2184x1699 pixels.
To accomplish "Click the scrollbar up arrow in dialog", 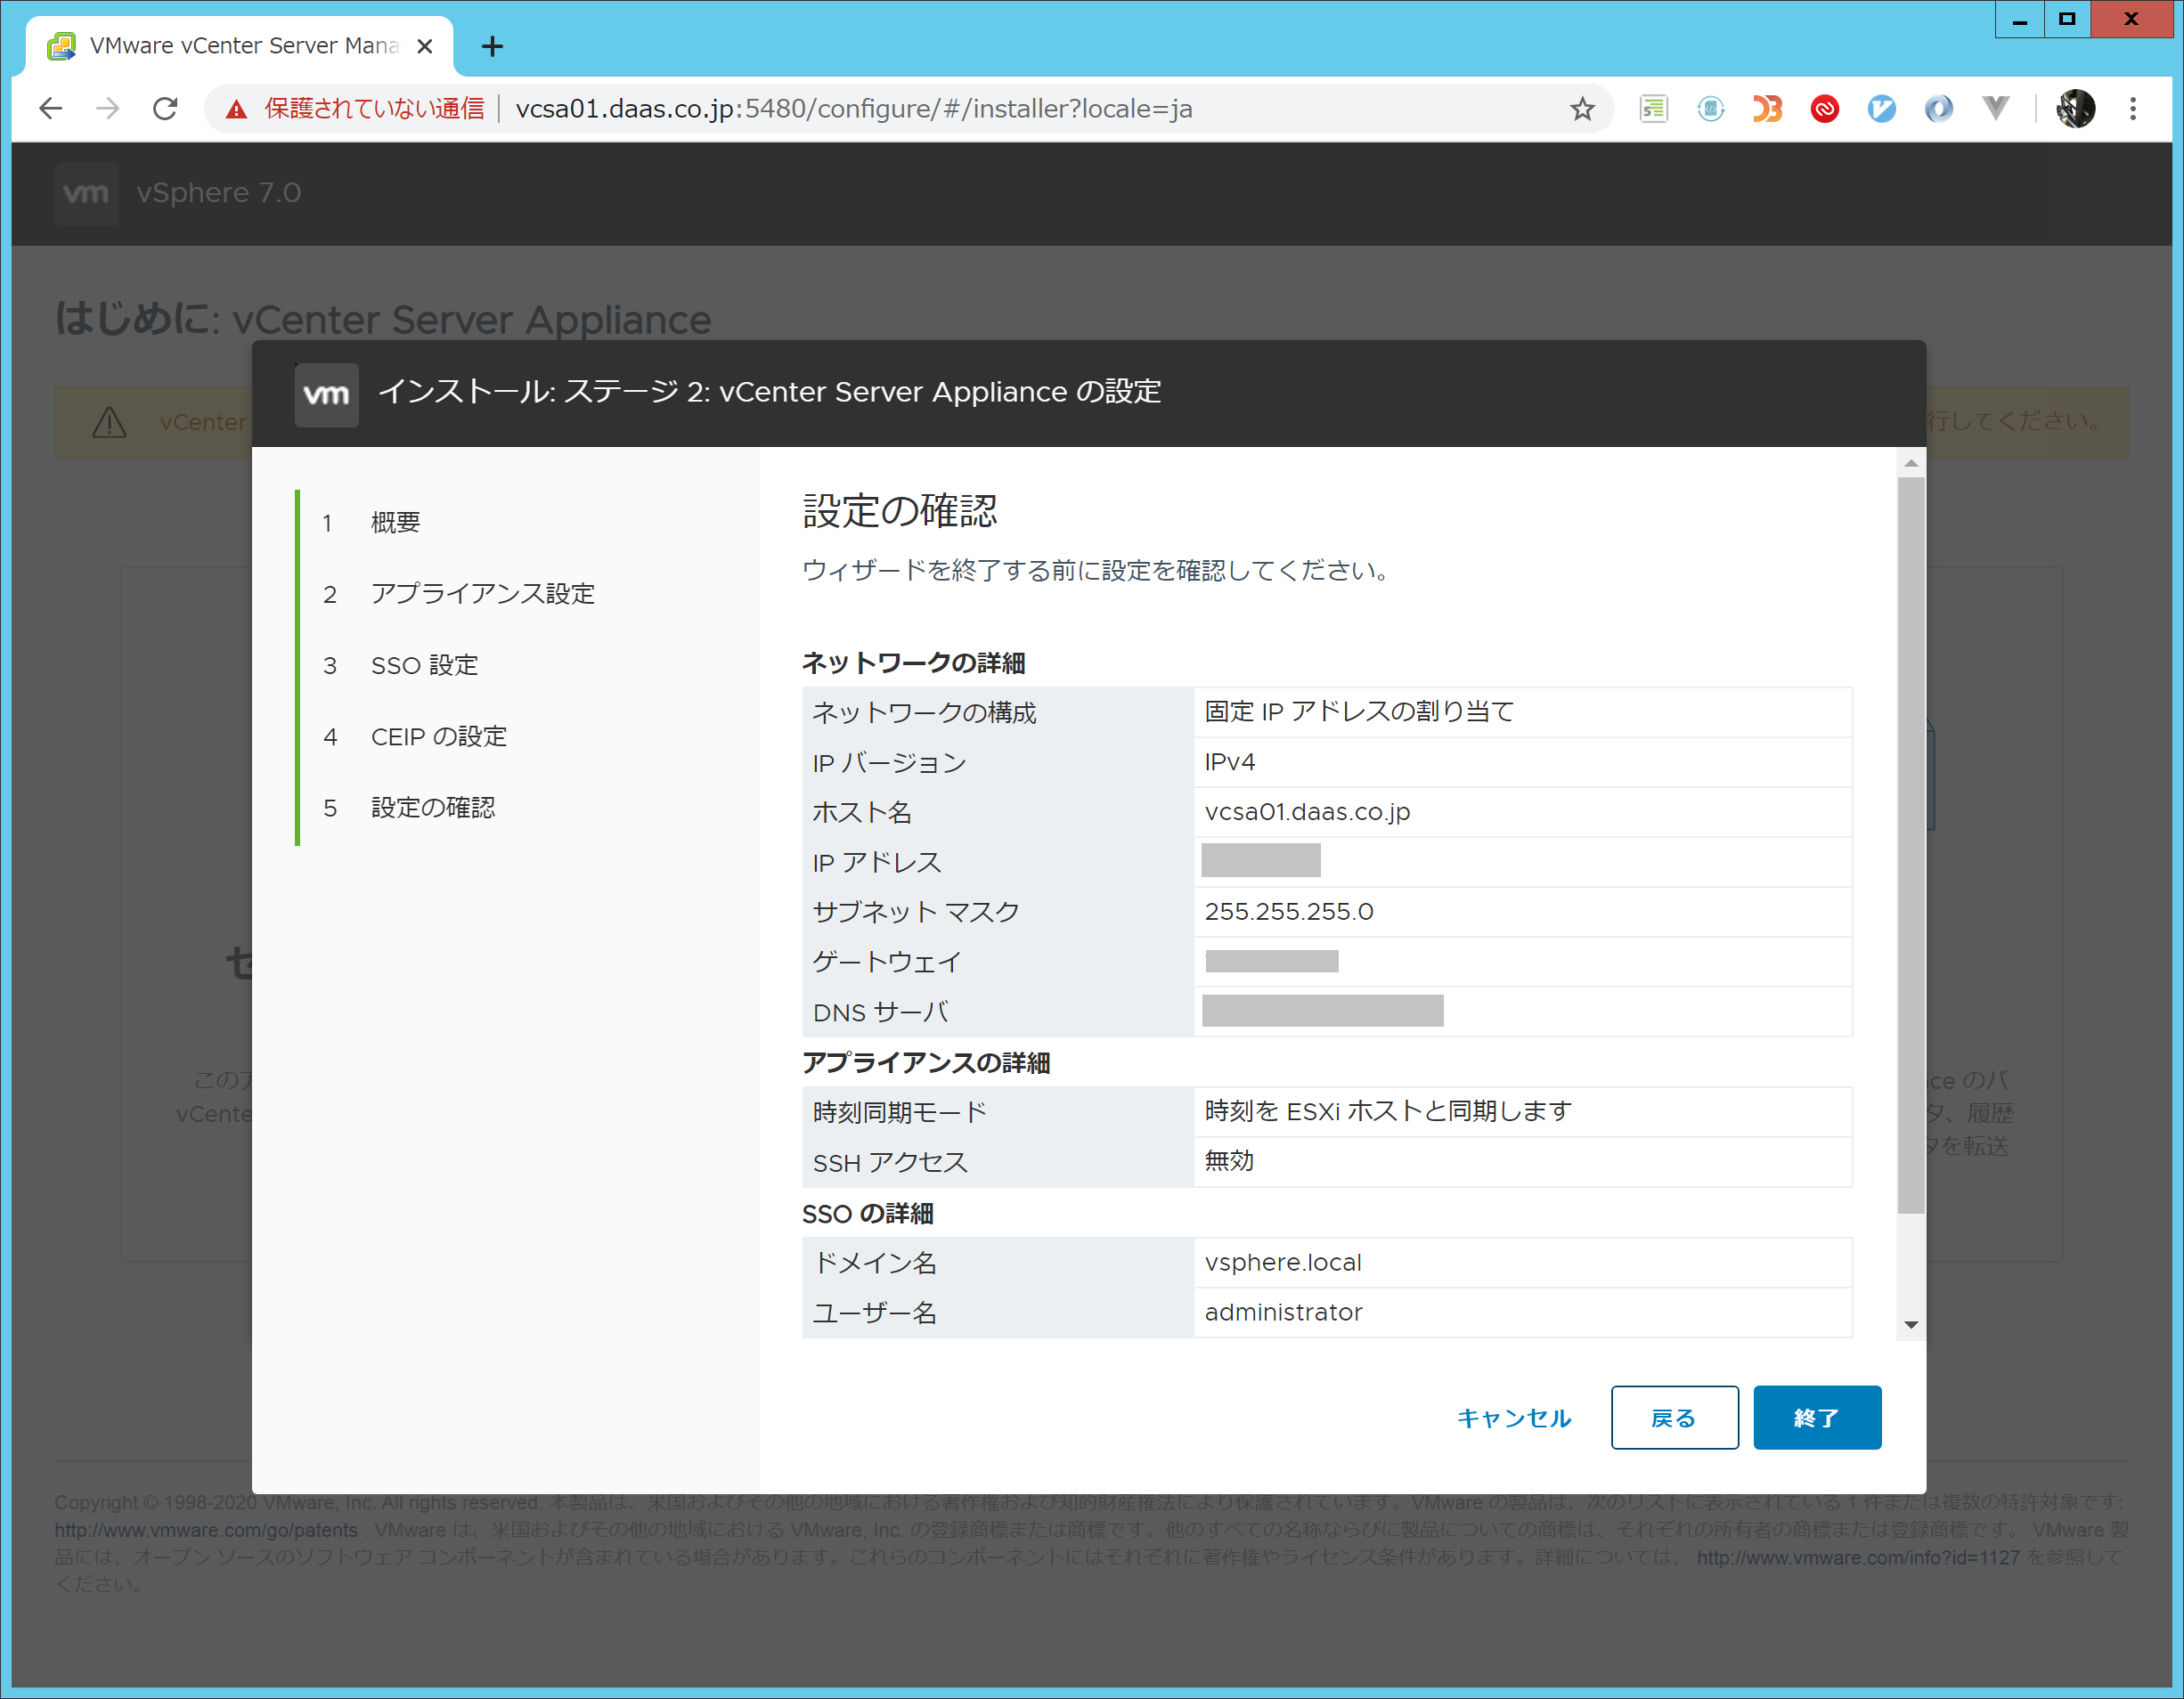I will 1911,463.
